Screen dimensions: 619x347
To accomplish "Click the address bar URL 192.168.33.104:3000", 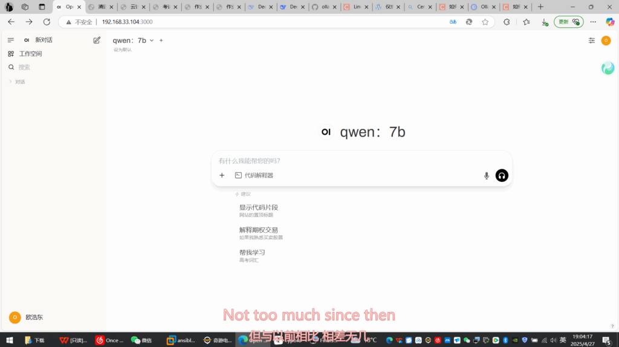I will click(x=127, y=22).
